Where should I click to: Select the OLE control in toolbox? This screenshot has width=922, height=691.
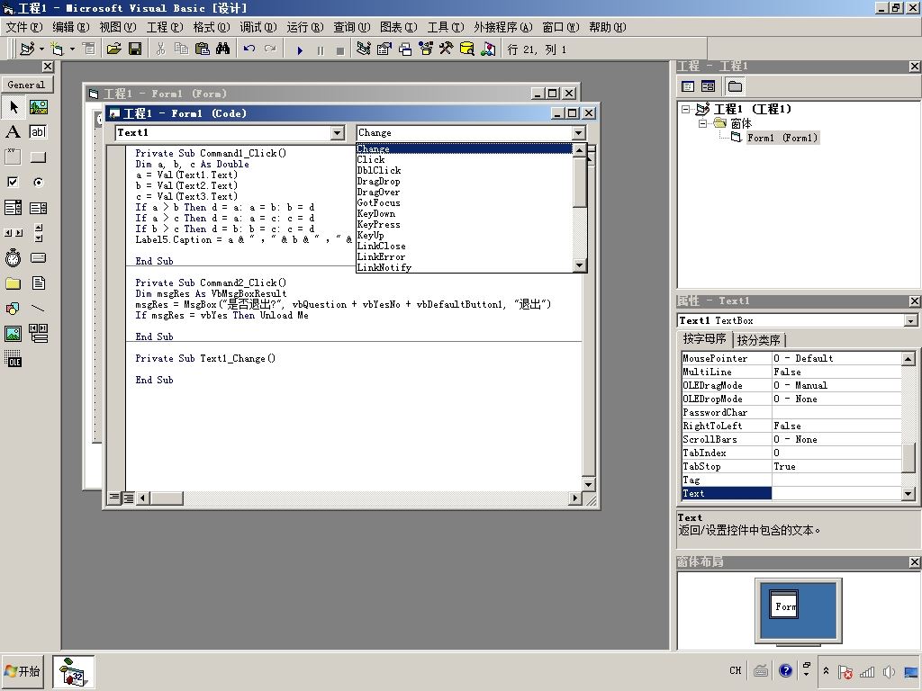click(x=14, y=358)
